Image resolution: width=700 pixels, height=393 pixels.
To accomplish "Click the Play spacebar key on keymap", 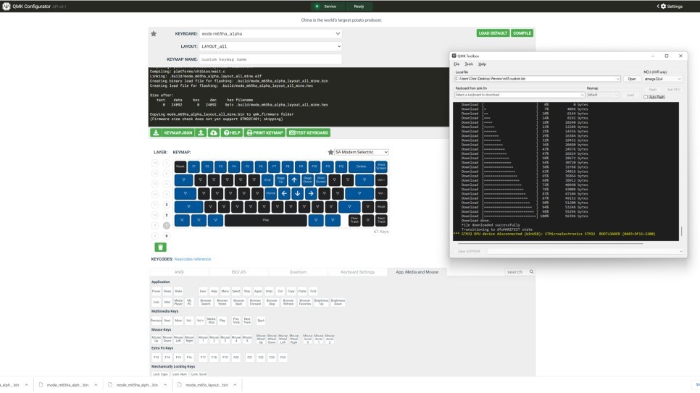I will coord(266,220).
